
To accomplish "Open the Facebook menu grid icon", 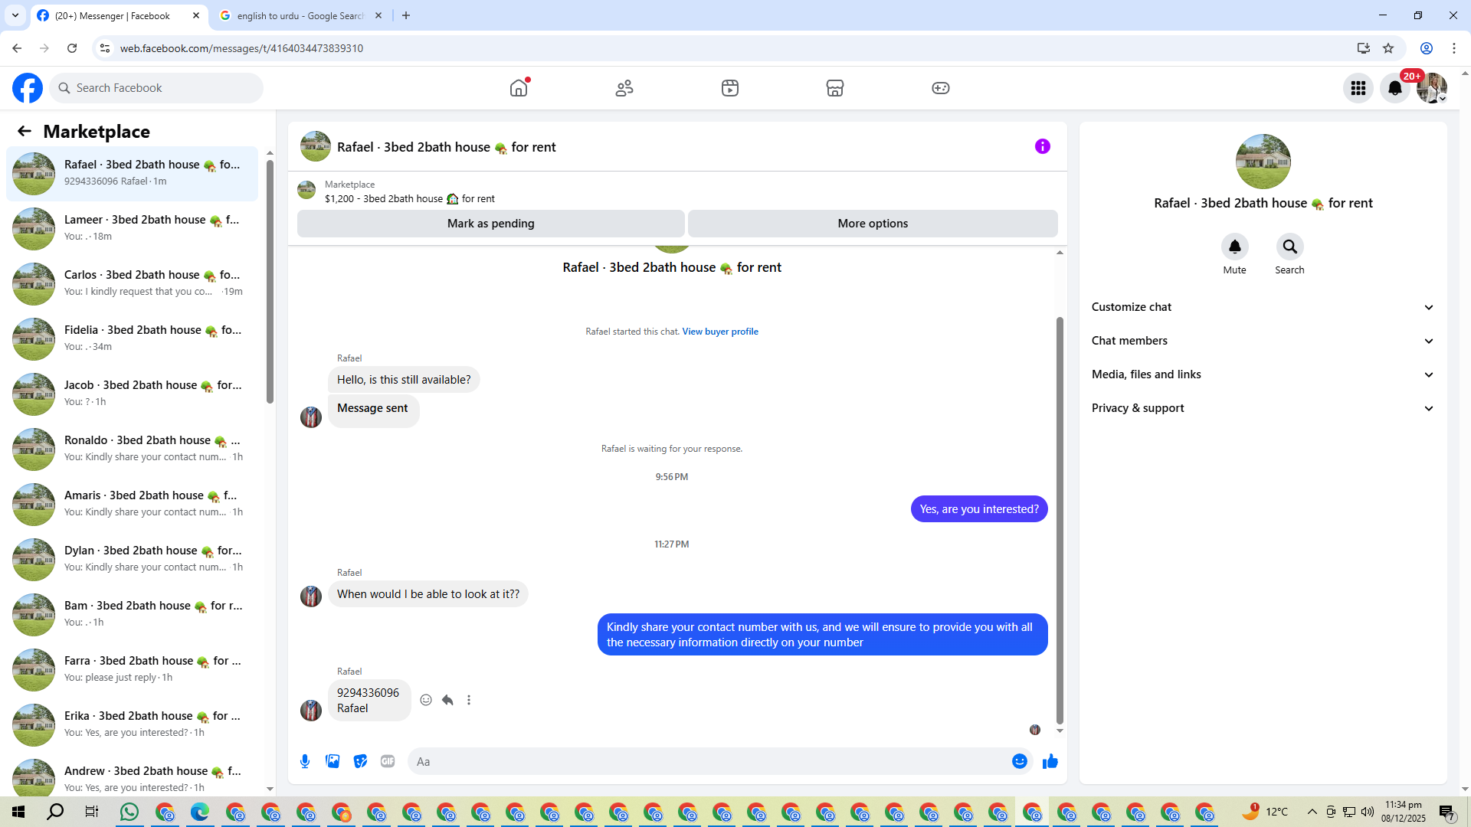I will pos(1358,88).
